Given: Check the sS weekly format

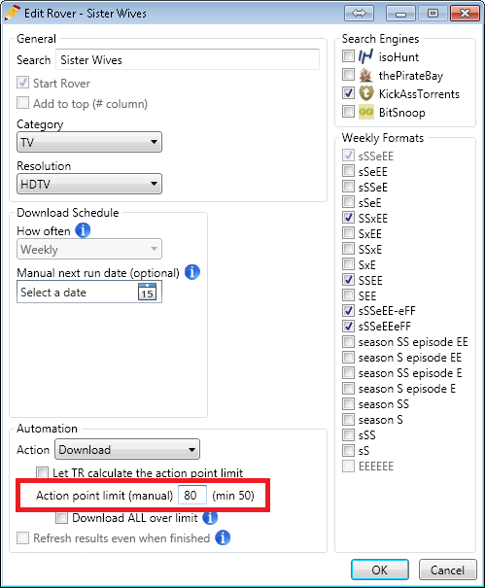Looking at the screenshot, I should click(x=348, y=450).
